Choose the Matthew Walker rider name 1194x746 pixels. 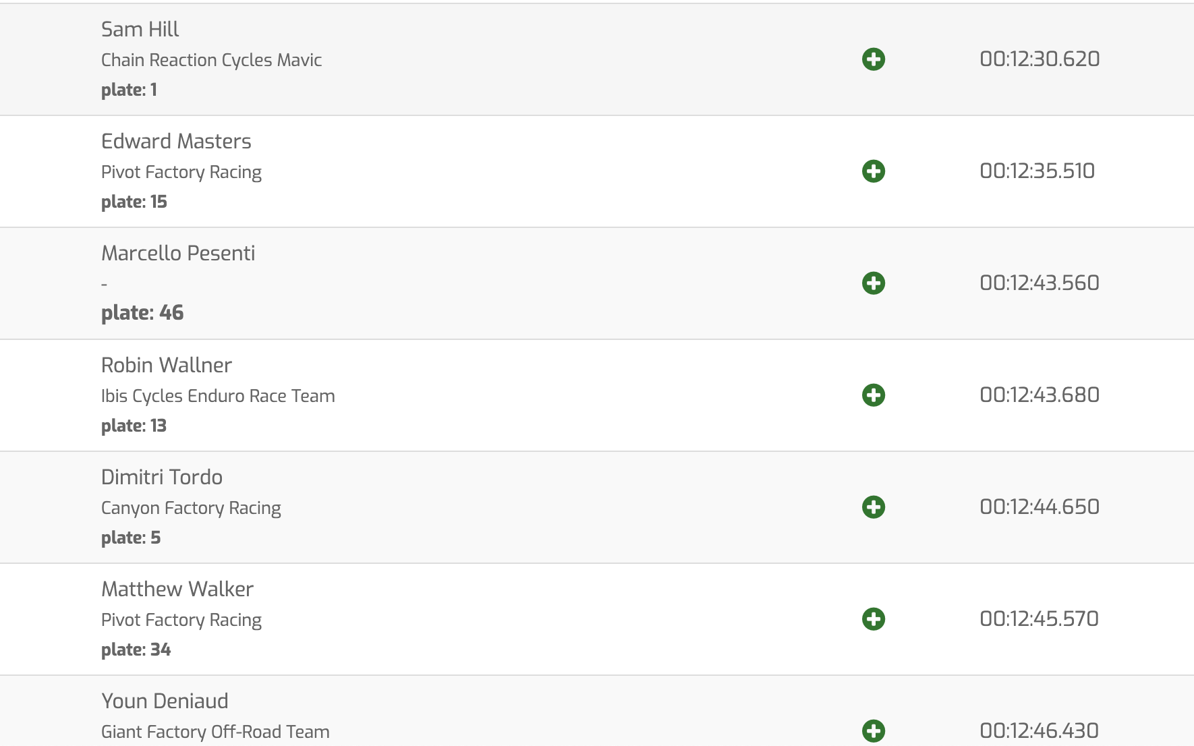(177, 589)
